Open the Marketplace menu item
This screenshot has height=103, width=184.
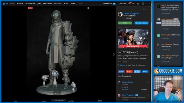tap(30, 4)
